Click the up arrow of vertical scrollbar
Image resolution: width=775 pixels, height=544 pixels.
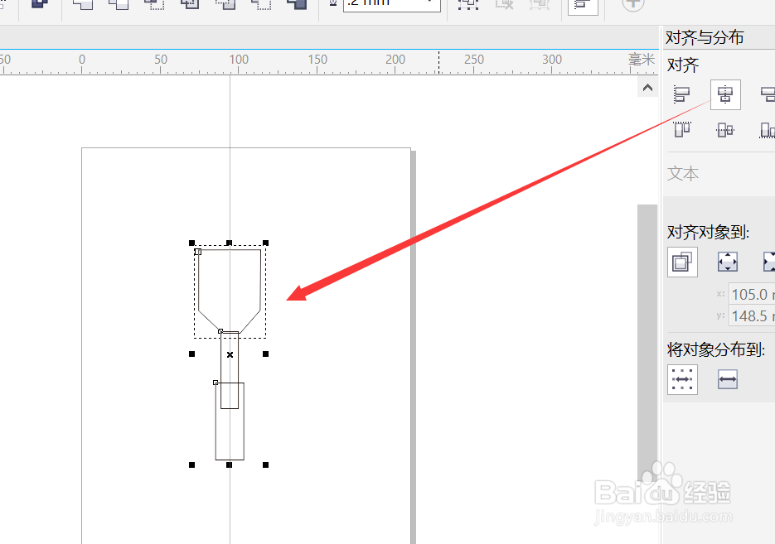click(x=647, y=88)
